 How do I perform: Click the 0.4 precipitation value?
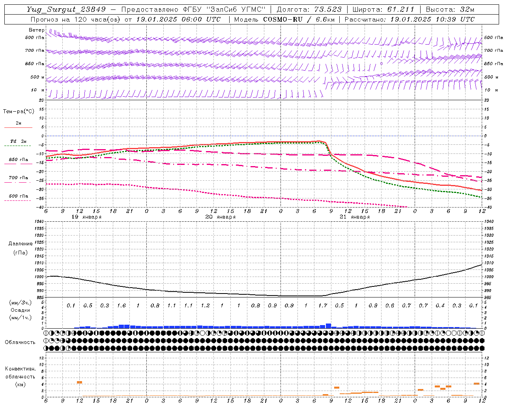[440, 305]
